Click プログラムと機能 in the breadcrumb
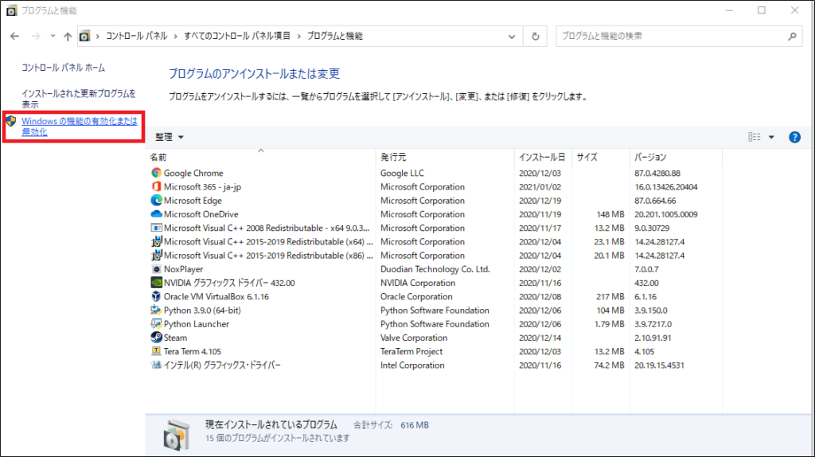 point(335,36)
